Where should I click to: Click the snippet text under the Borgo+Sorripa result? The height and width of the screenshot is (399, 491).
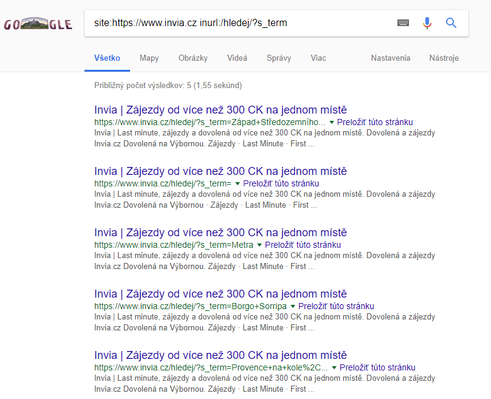coord(264,322)
